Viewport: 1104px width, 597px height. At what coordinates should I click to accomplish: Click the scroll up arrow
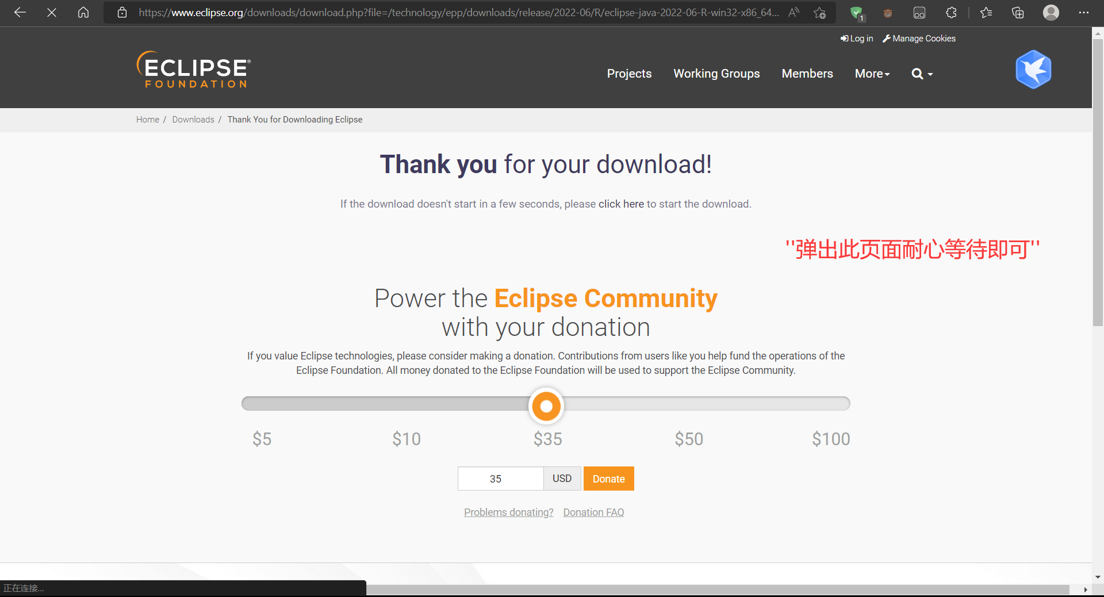pyautogui.click(x=1098, y=33)
